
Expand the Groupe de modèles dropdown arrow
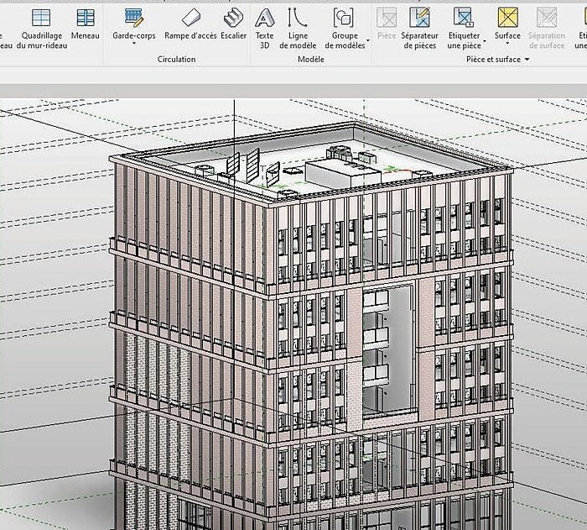pyautogui.click(x=367, y=41)
